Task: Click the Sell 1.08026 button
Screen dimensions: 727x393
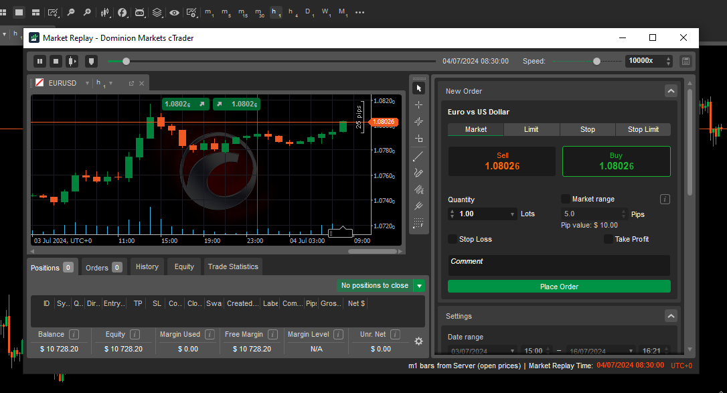Action: tap(501, 161)
